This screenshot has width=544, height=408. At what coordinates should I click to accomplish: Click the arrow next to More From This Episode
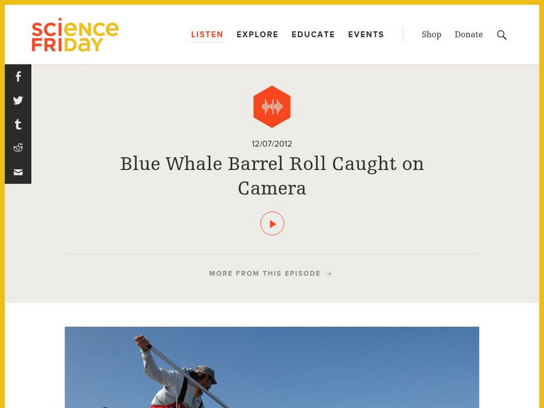[329, 274]
